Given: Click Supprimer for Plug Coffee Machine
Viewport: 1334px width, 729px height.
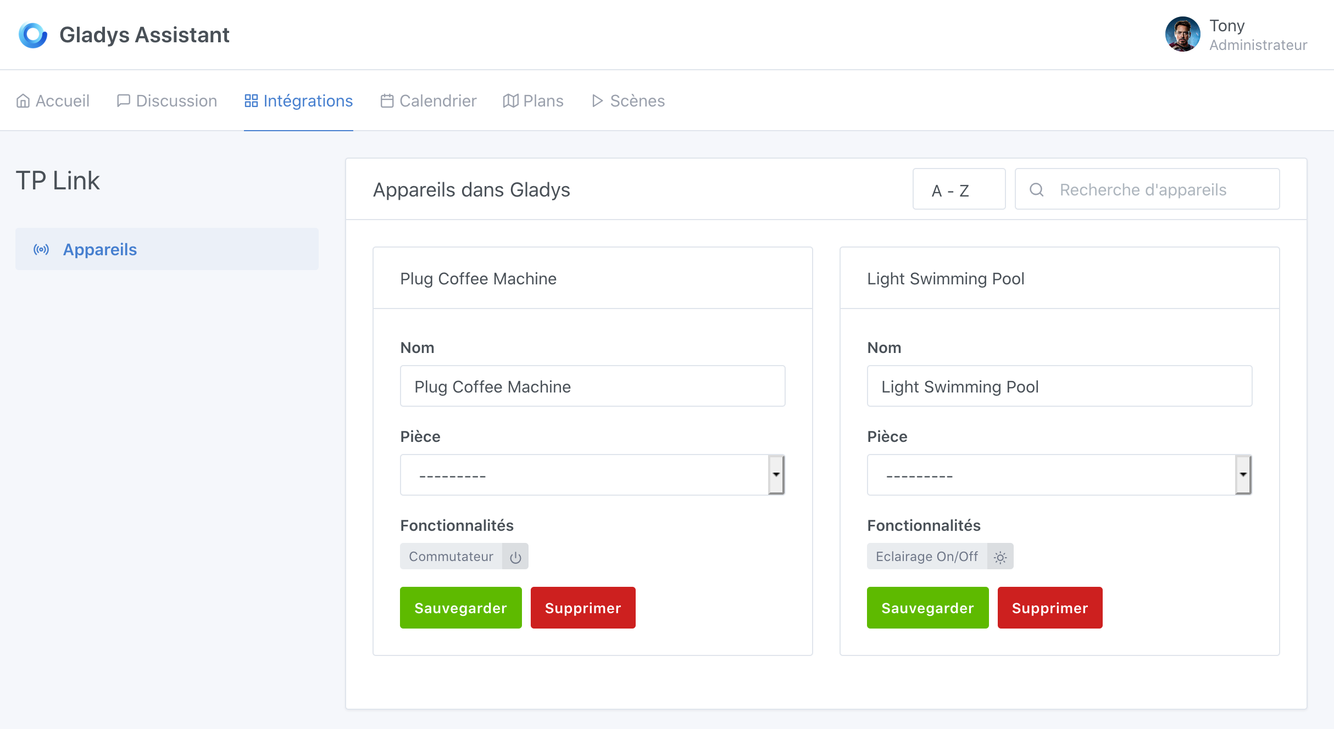Looking at the screenshot, I should point(582,608).
